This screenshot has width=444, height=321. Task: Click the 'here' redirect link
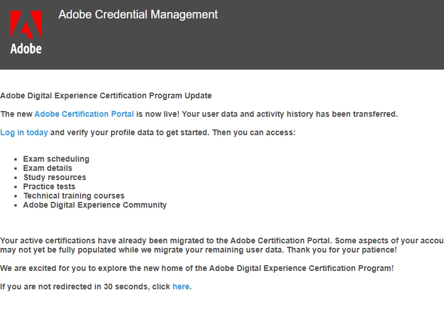click(181, 286)
